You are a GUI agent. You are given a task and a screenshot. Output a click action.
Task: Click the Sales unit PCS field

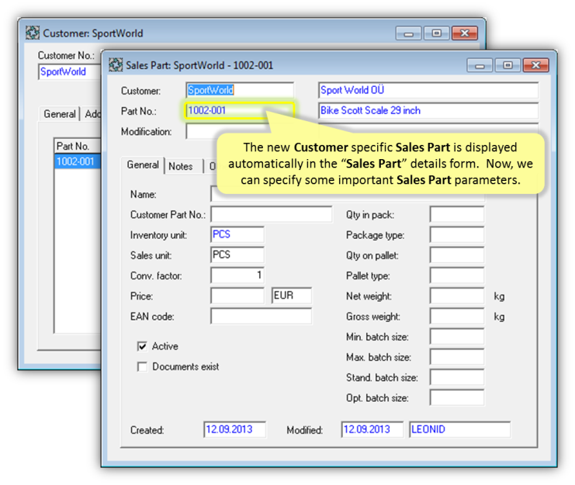point(237,255)
